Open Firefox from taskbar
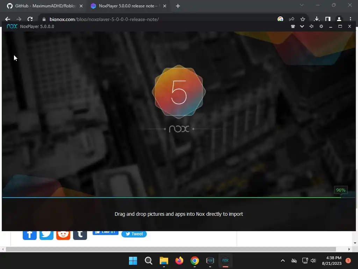 point(179,261)
